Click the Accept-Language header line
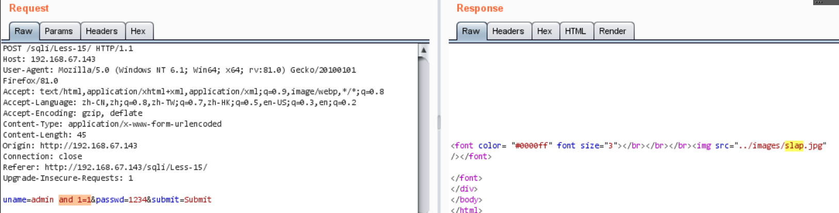The height and width of the screenshot is (213, 839). tap(180, 102)
